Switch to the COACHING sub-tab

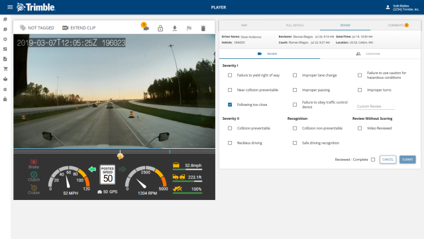coord(370,54)
